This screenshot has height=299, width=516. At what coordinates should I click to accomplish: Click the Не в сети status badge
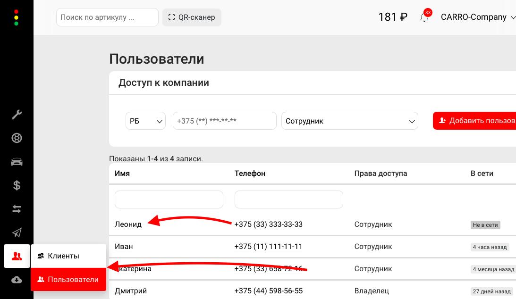point(485,225)
